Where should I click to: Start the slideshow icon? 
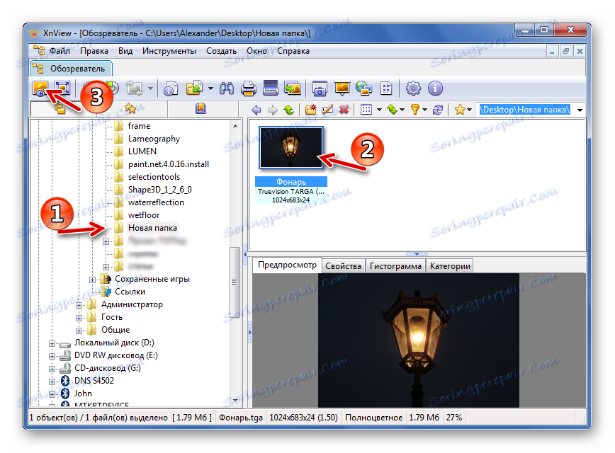point(342,88)
